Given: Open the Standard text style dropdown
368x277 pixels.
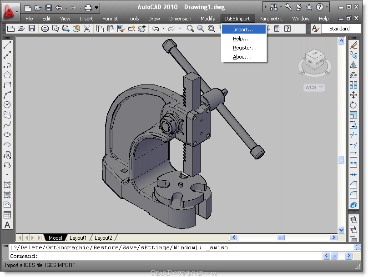Looking at the screenshot, I should click(x=341, y=29).
